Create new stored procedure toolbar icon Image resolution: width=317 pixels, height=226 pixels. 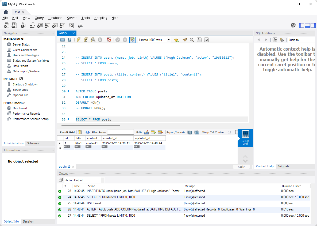pyautogui.click(x=55, y=25)
